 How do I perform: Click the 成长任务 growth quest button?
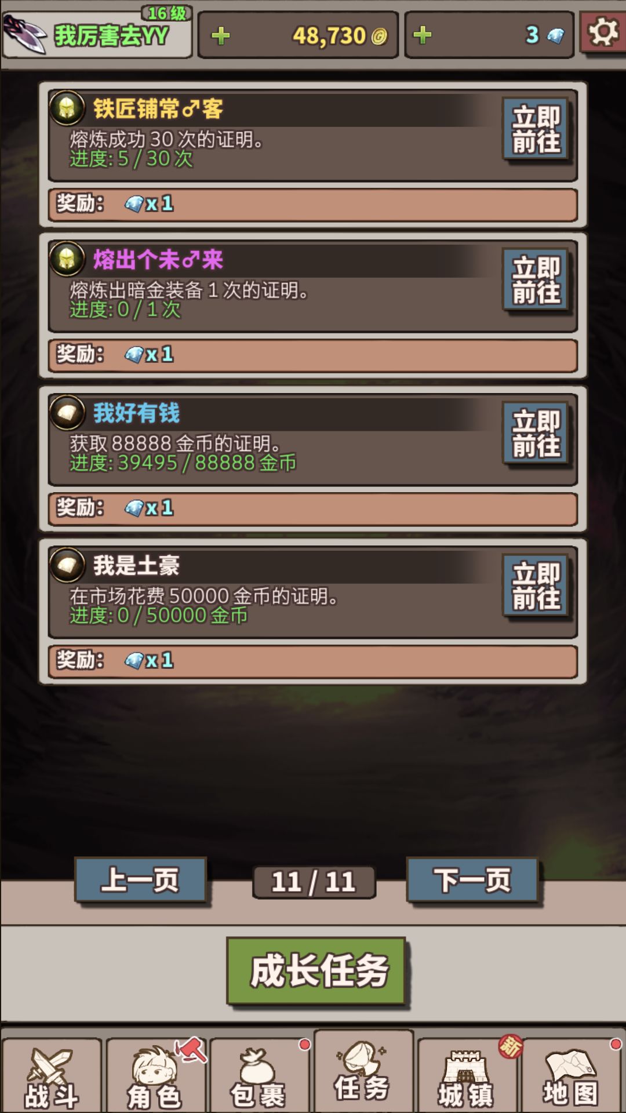coord(316,971)
